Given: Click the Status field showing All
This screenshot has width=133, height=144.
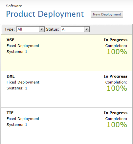Looking at the screenshot, I should pyautogui.click(x=75, y=29).
